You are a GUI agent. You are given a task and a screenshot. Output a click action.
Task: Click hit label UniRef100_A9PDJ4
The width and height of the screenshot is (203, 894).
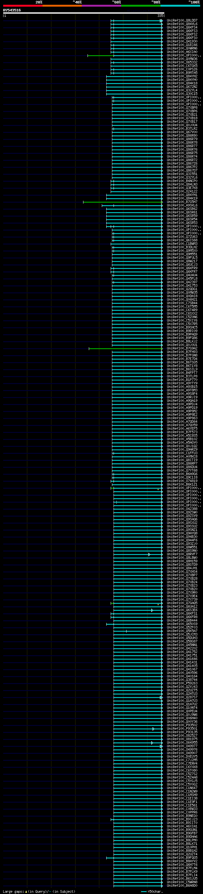182,404
